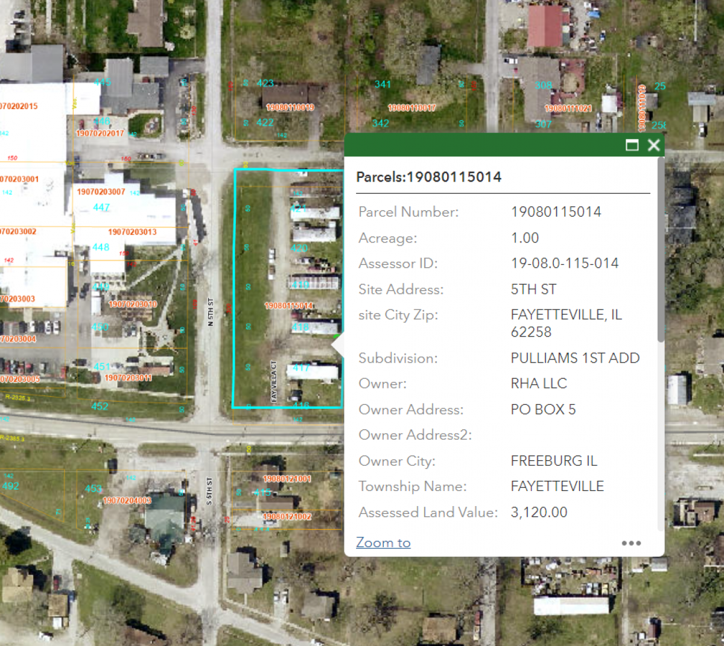The width and height of the screenshot is (724, 646).
Task: Select parcel 19080121001 south of road
Action: coord(287,479)
